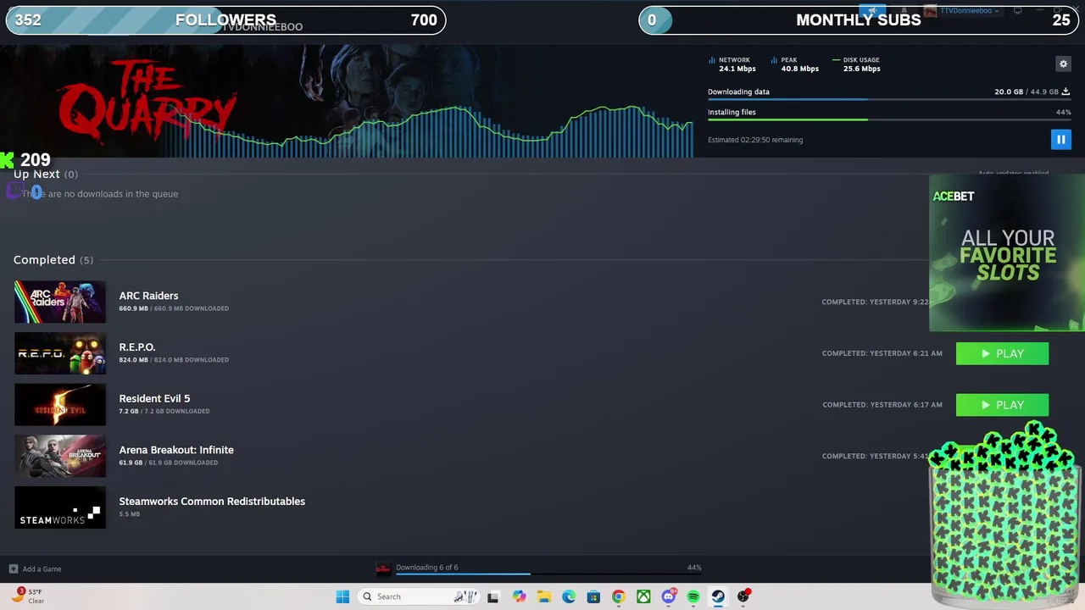Click the ARC Raiders completed timestamp
The height and width of the screenshot is (610, 1085).
point(875,302)
